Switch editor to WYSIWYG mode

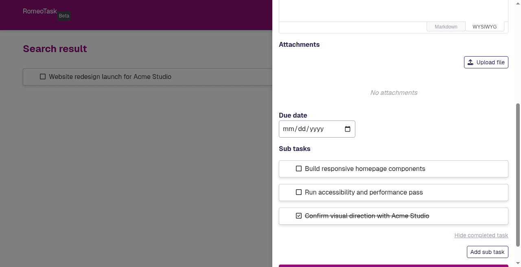click(484, 26)
